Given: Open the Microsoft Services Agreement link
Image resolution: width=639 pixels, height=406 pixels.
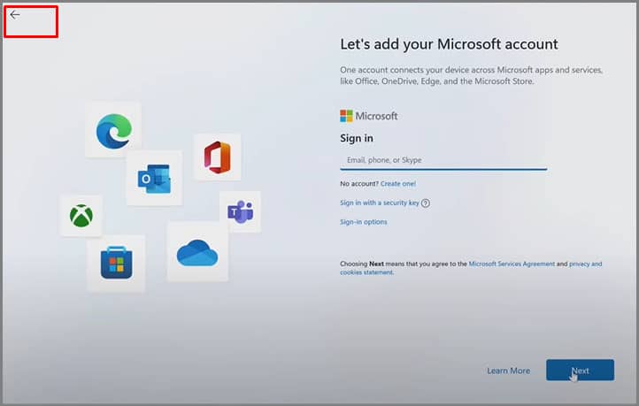Looking at the screenshot, I should (x=512, y=264).
